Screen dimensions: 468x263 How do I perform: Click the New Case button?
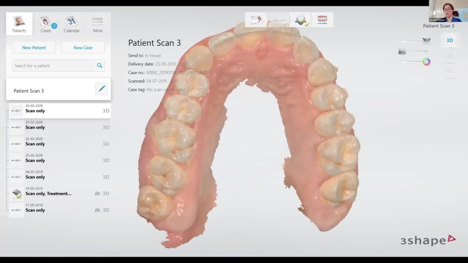pos(83,47)
